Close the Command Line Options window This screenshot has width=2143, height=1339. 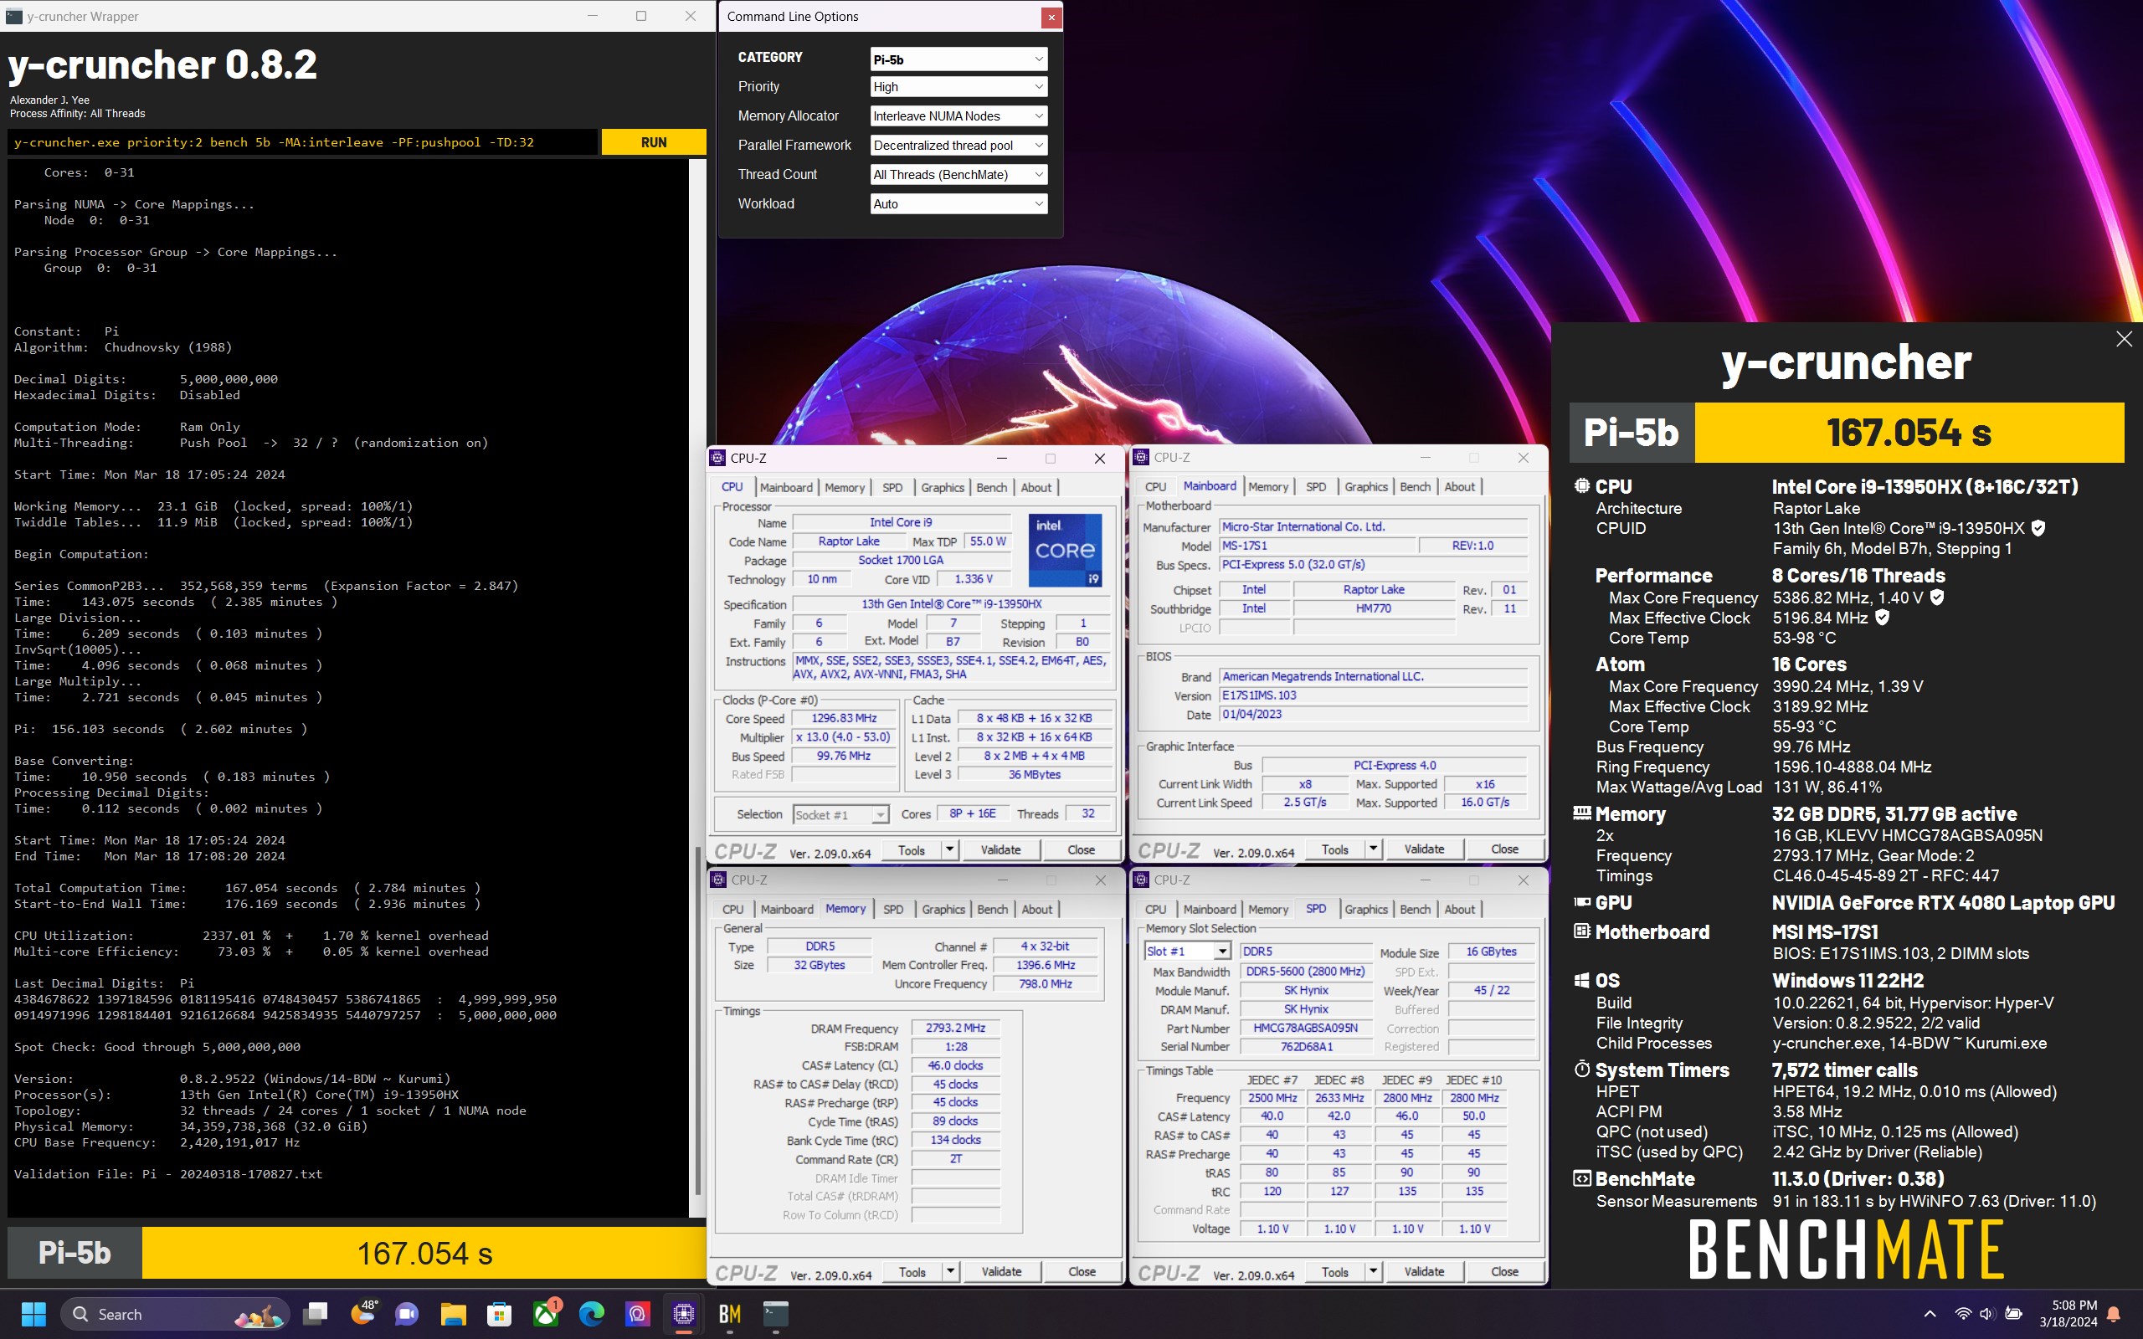(x=1051, y=17)
